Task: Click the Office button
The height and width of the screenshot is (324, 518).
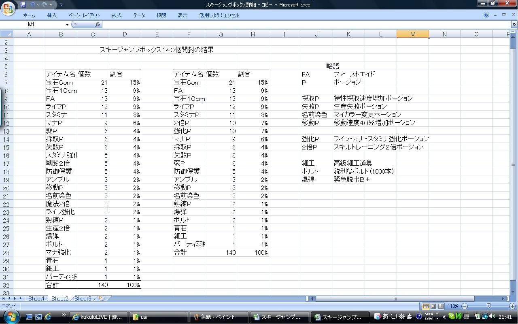Action: (8, 8)
